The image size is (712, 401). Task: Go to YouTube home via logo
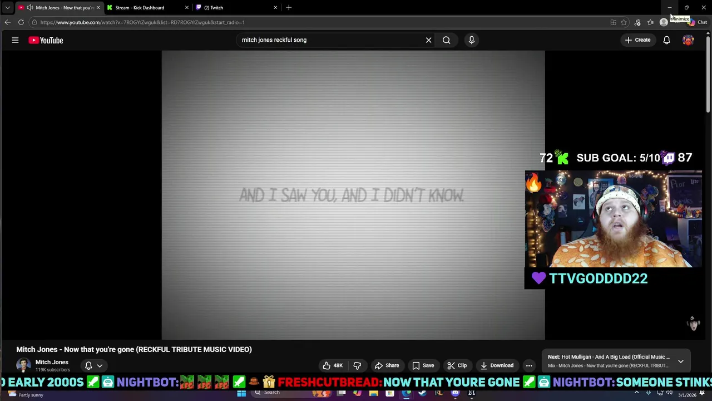pyautogui.click(x=46, y=40)
